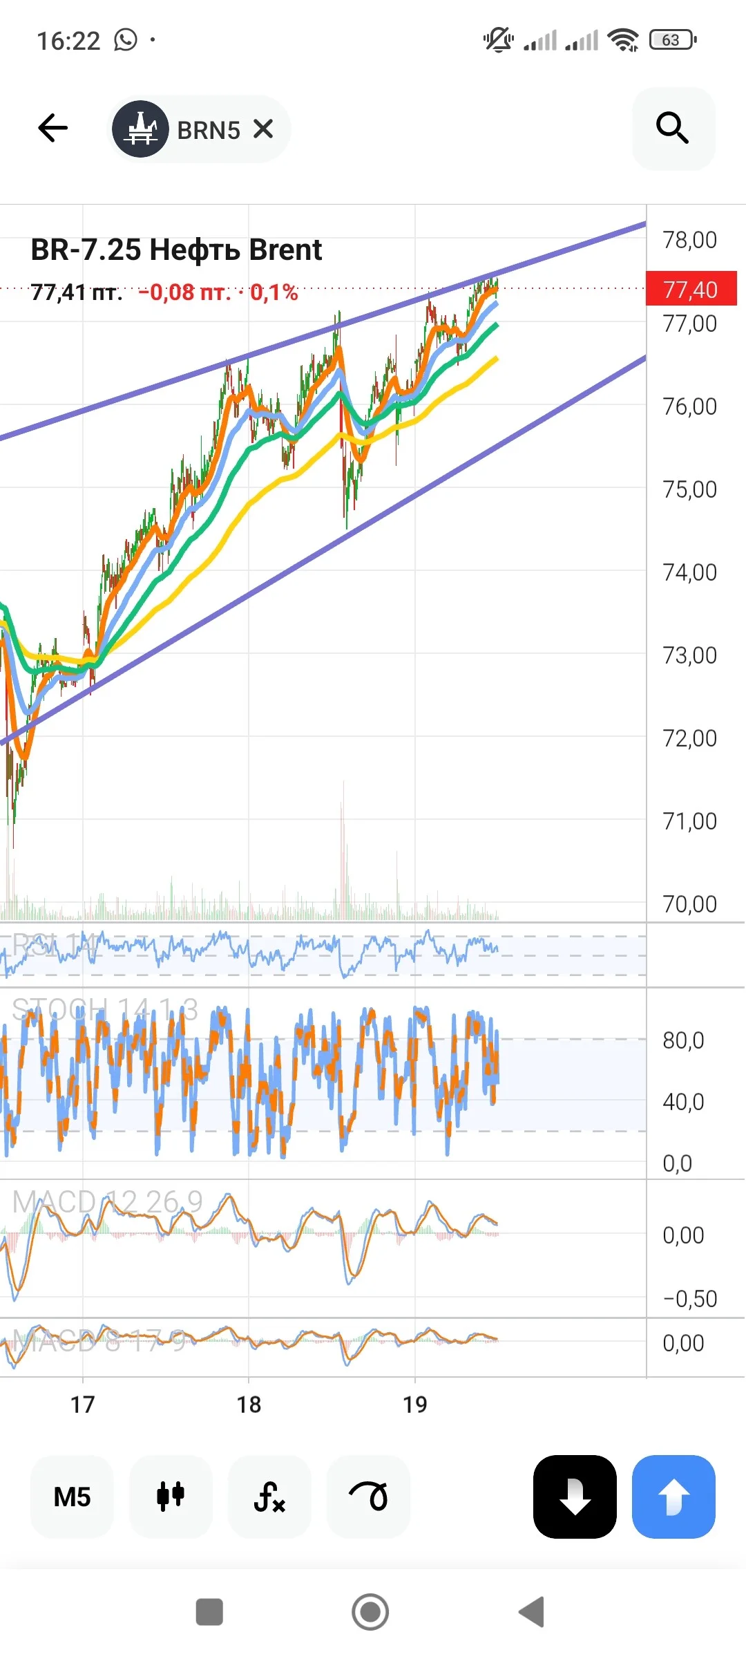Open search with the magnifier icon
This screenshot has width=746, height=1659.
click(673, 129)
